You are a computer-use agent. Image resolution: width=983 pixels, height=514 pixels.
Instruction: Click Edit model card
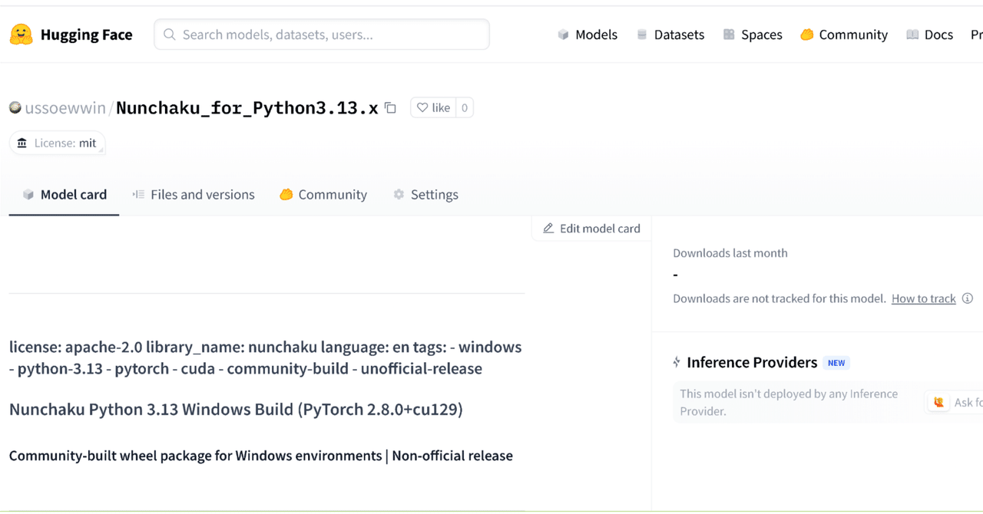591,228
